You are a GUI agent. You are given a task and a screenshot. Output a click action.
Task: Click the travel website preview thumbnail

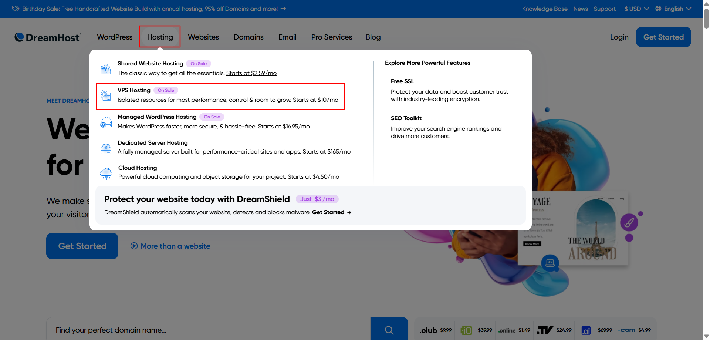pyautogui.click(x=573, y=228)
